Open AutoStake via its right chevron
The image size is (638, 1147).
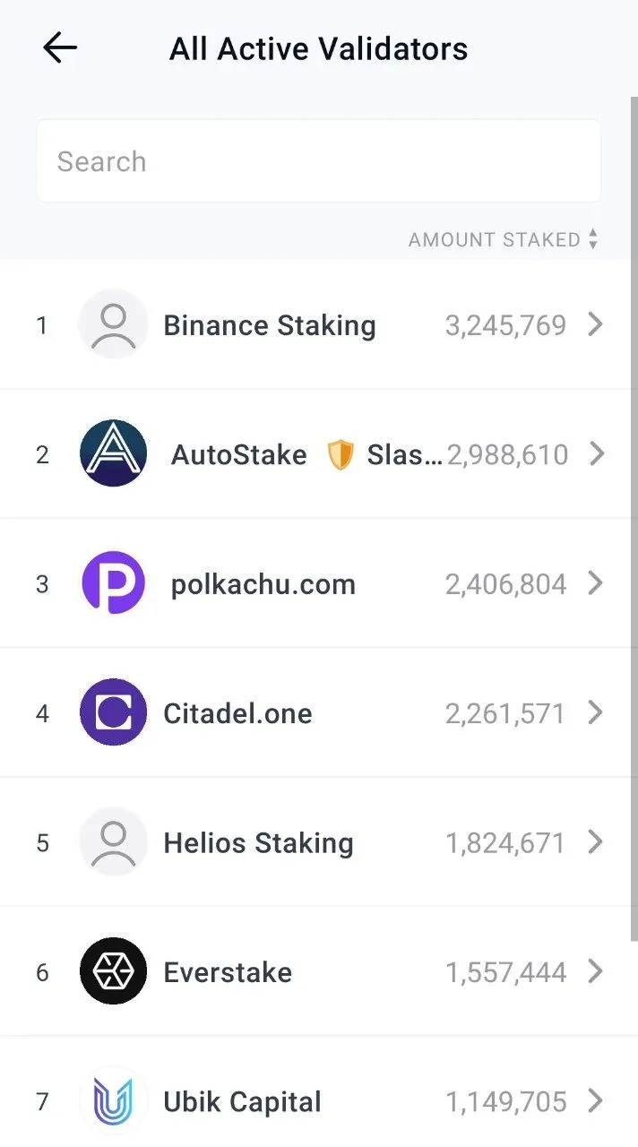pos(596,454)
